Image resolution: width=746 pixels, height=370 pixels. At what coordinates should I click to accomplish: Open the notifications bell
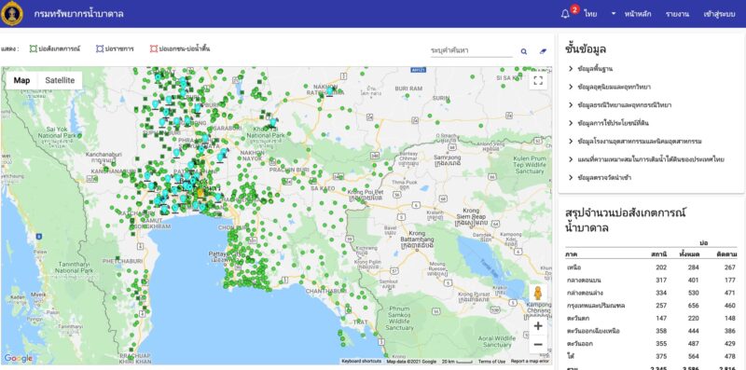click(x=565, y=14)
